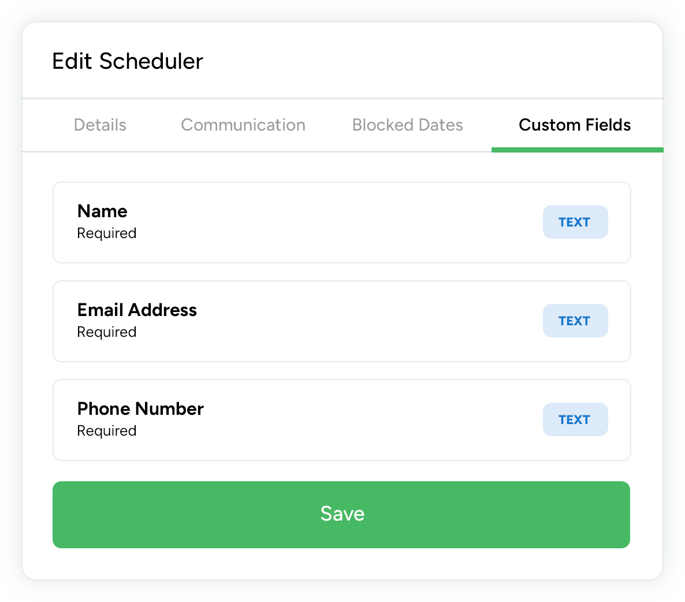Screen dimensions: 685x602
Task: Select the Name field card
Action: pyautogui.click(x=341, y=222)
